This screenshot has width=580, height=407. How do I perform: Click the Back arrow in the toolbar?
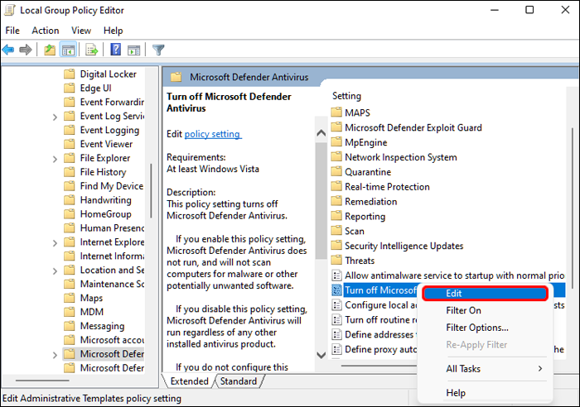(x=9, y=50)
